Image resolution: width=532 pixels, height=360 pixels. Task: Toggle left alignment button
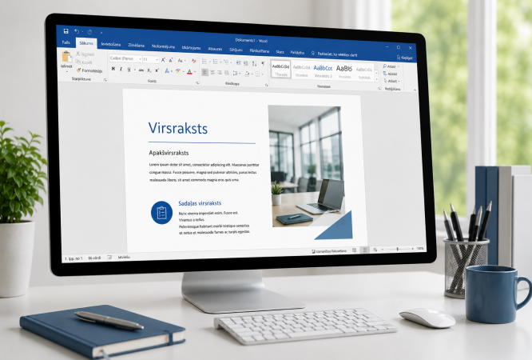click(x=205, y=72)
